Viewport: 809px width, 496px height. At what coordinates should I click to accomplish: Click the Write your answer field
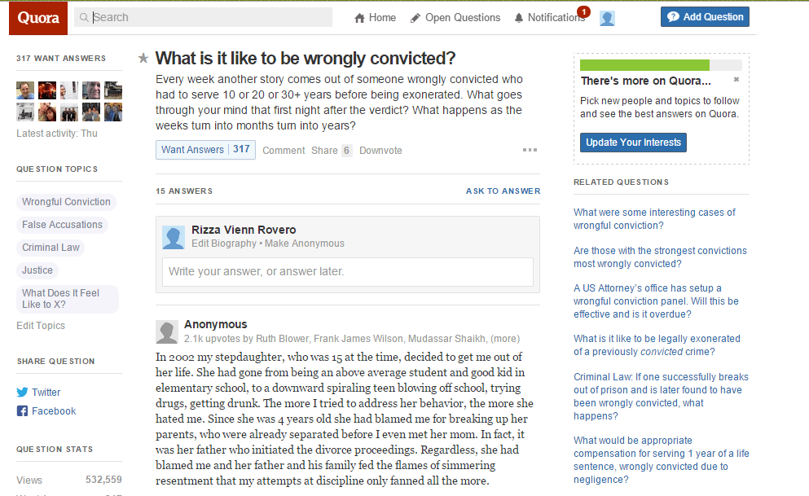pos(348,271)
